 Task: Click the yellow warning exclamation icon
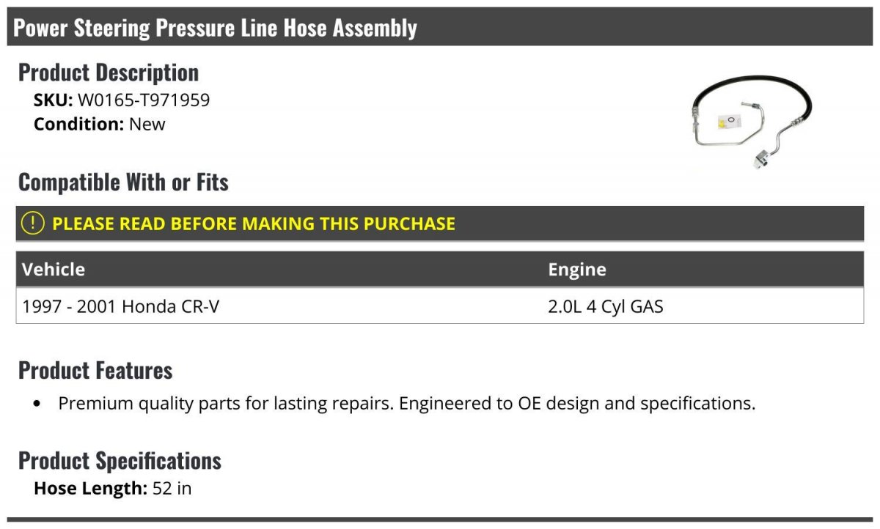[33, 223]
